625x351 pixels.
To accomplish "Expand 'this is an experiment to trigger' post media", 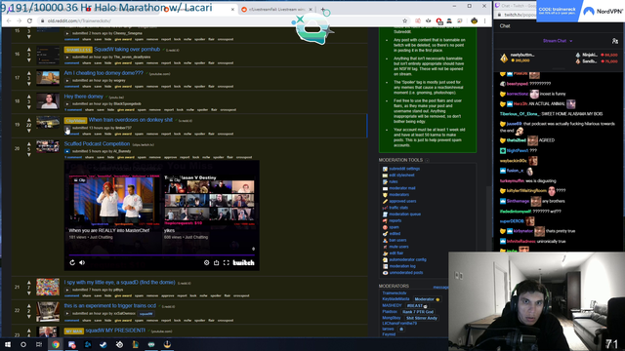I will click(67, 314).
